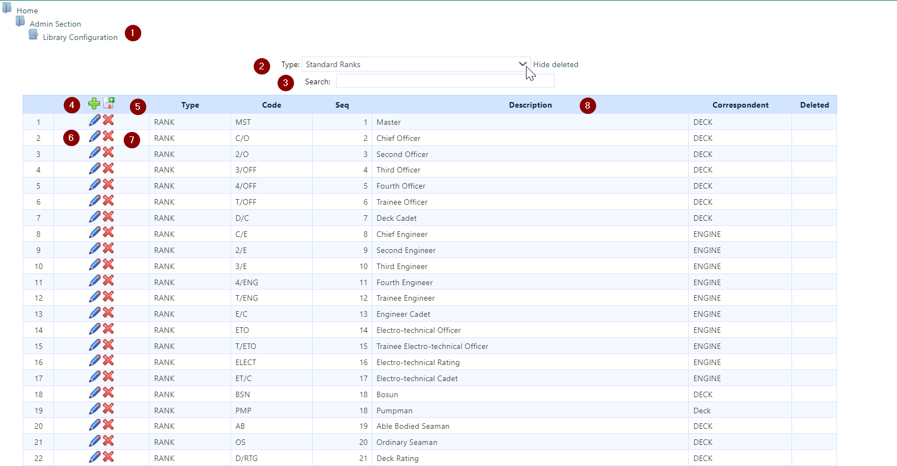Click inside the Search text field
Image resolution: width=897 pixels, height=466 pixels.
click(445, 81)
